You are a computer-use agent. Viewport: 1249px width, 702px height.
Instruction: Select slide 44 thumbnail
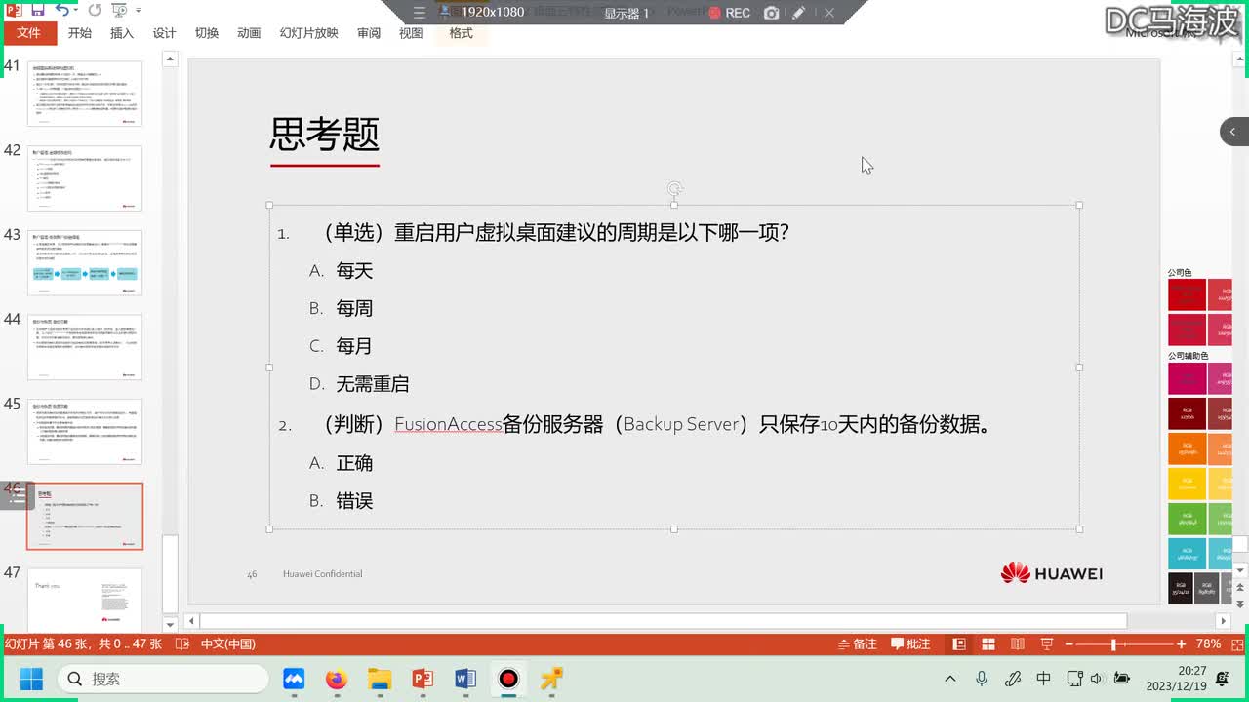click(85, 347)
